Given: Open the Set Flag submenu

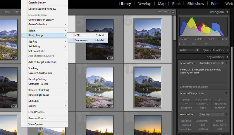Looking at the screenshot, I should (x=45, y=41).
